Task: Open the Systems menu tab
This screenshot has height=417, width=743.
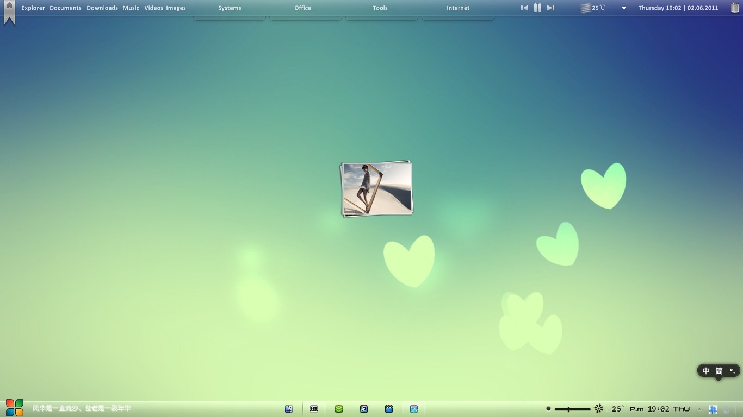Action: click(230, 8)
